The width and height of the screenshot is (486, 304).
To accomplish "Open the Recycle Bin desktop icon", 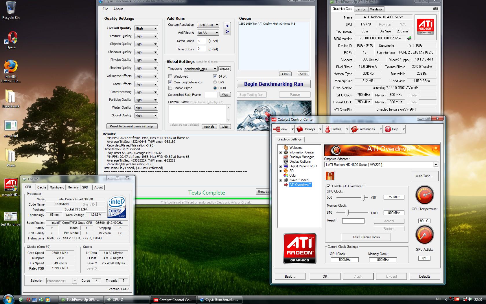I will pyautogui.click(x=11, y=10).
